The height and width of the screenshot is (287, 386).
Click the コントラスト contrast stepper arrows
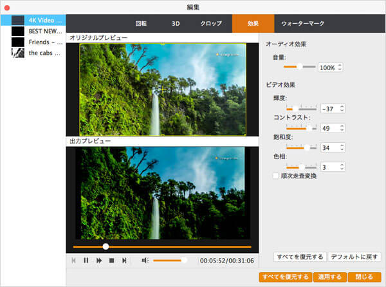(342, 128)
